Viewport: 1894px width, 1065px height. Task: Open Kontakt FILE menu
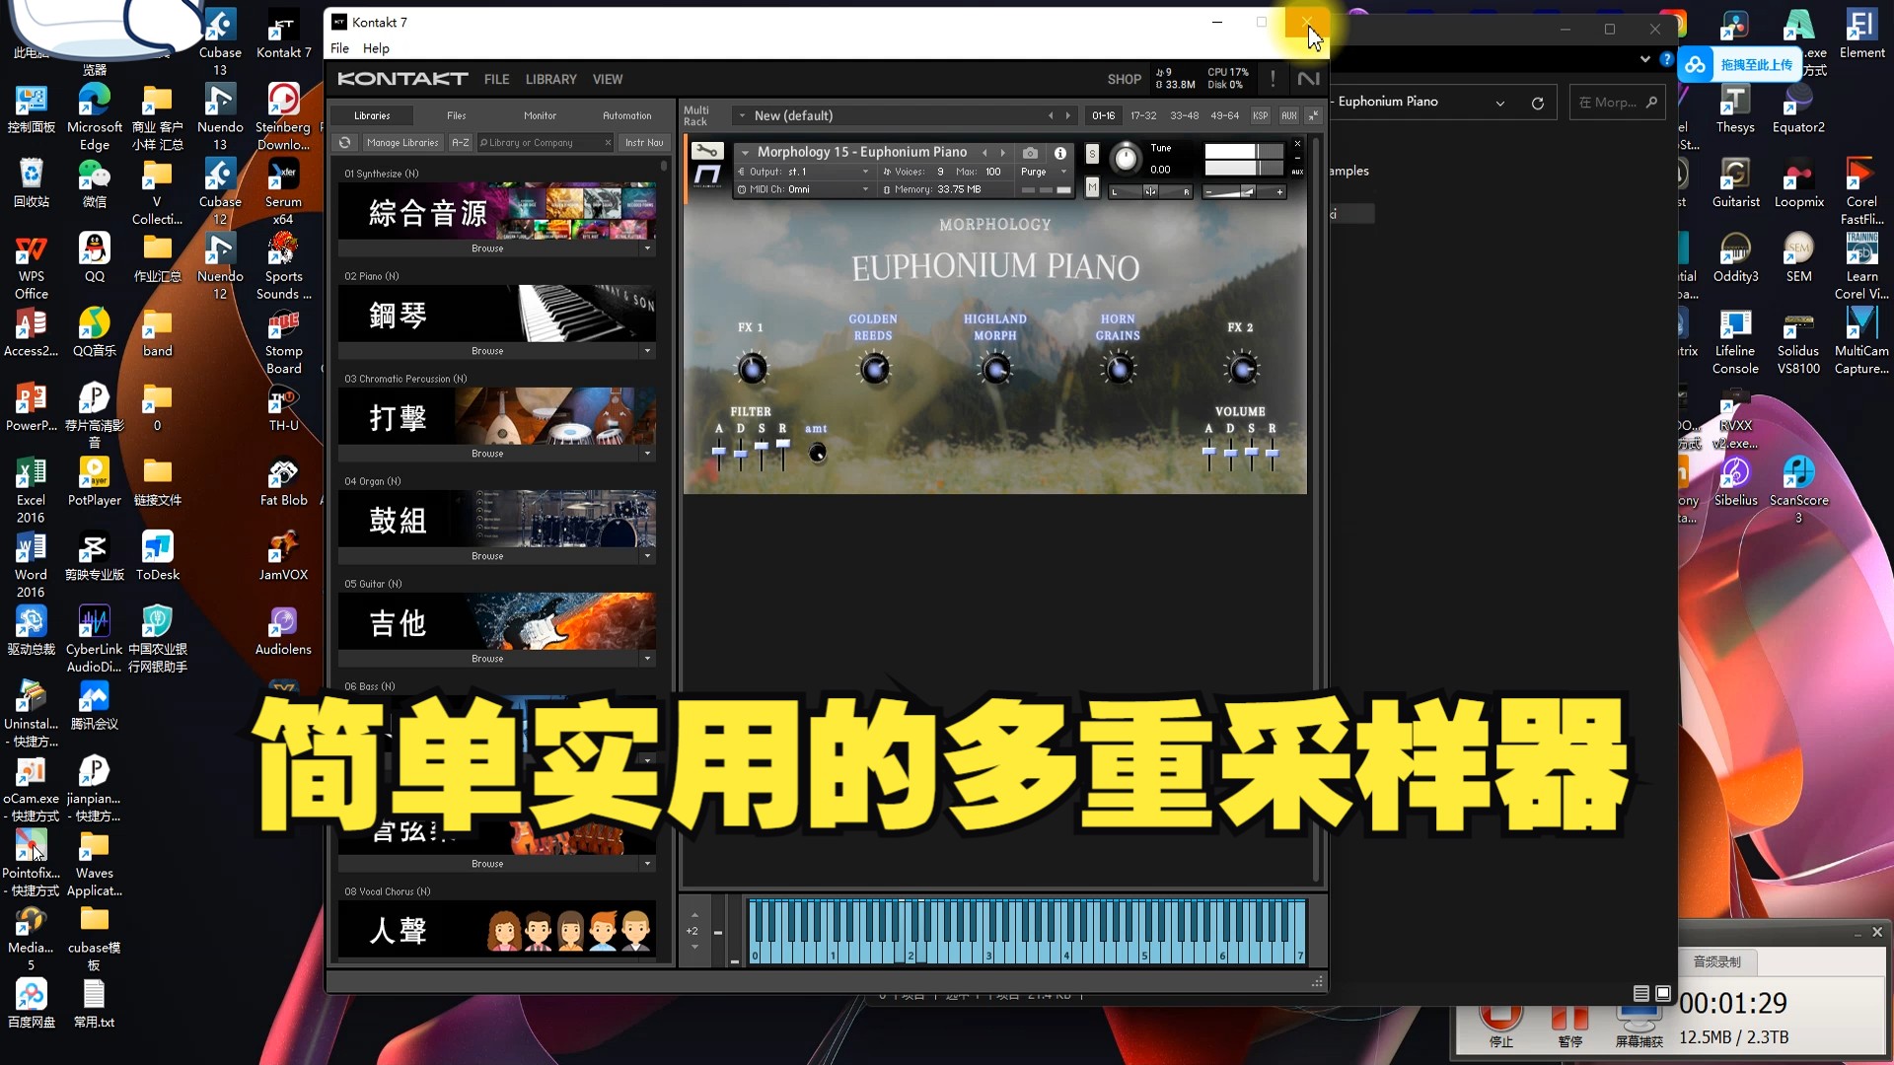tap(496, 79)
